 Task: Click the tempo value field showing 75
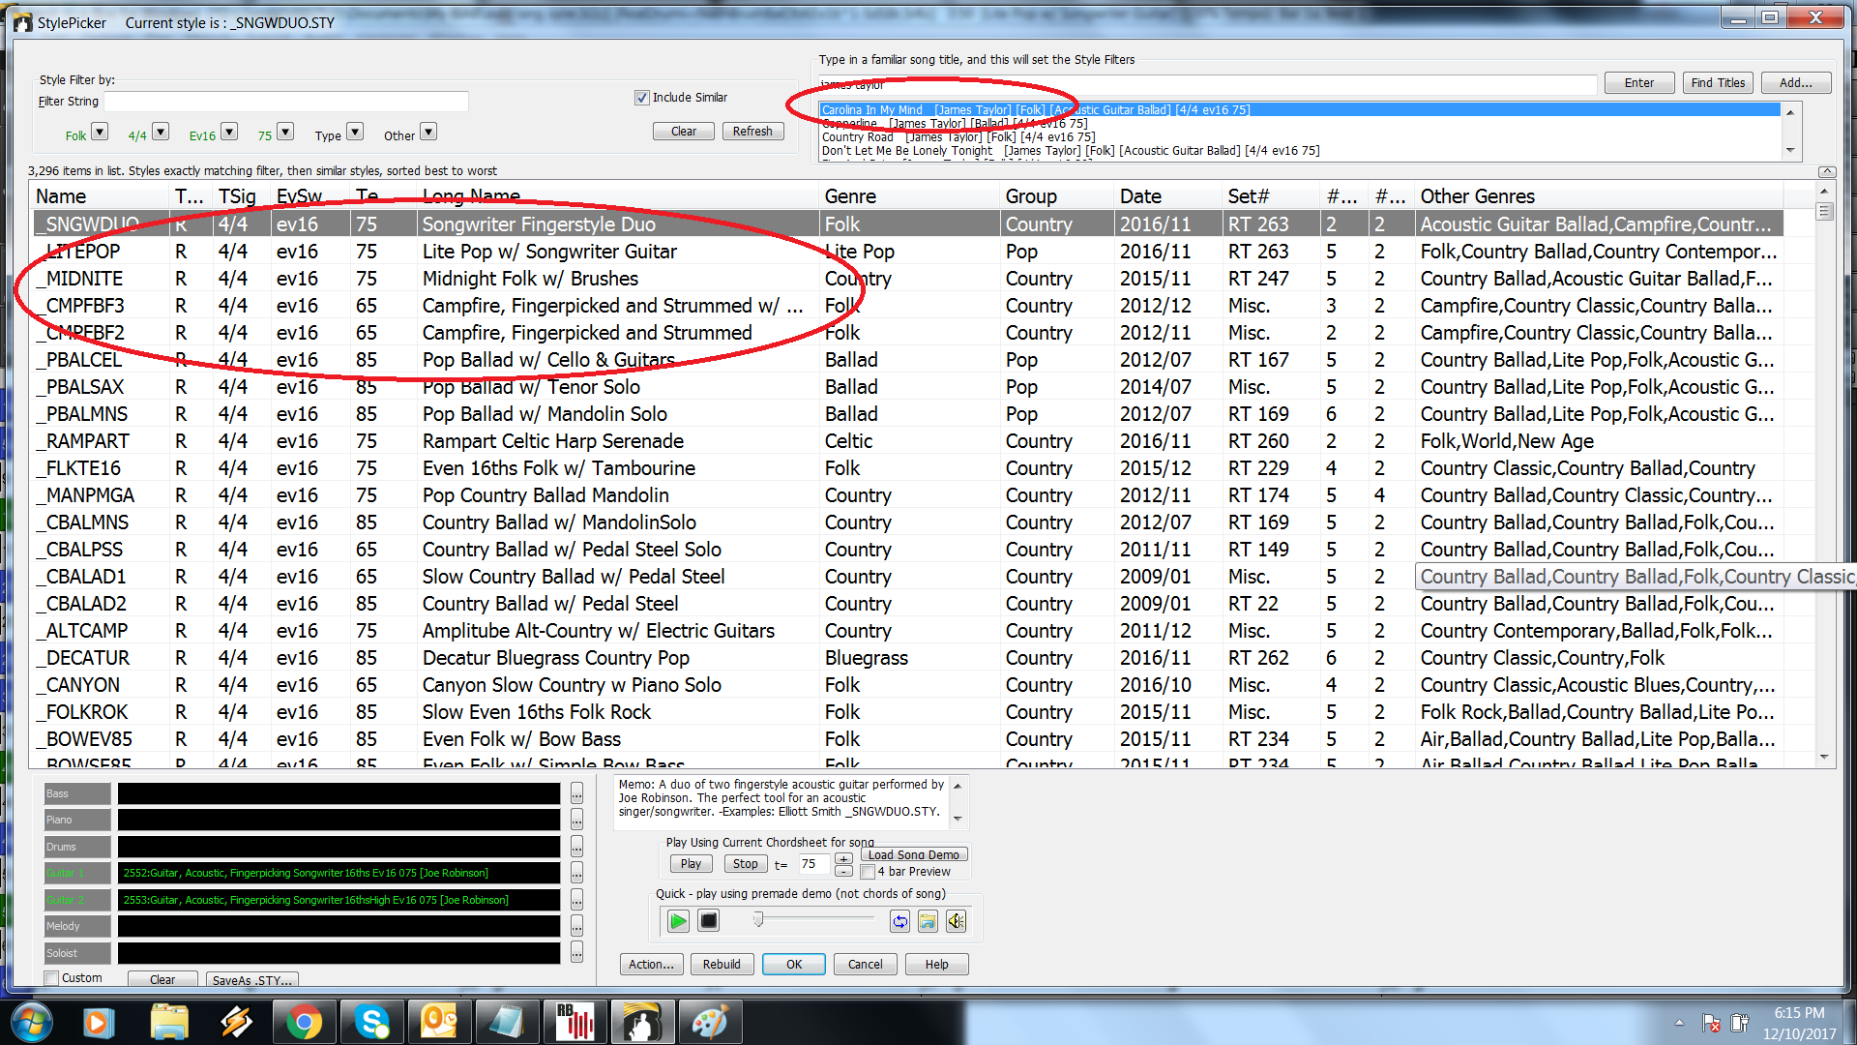(812, 864)
